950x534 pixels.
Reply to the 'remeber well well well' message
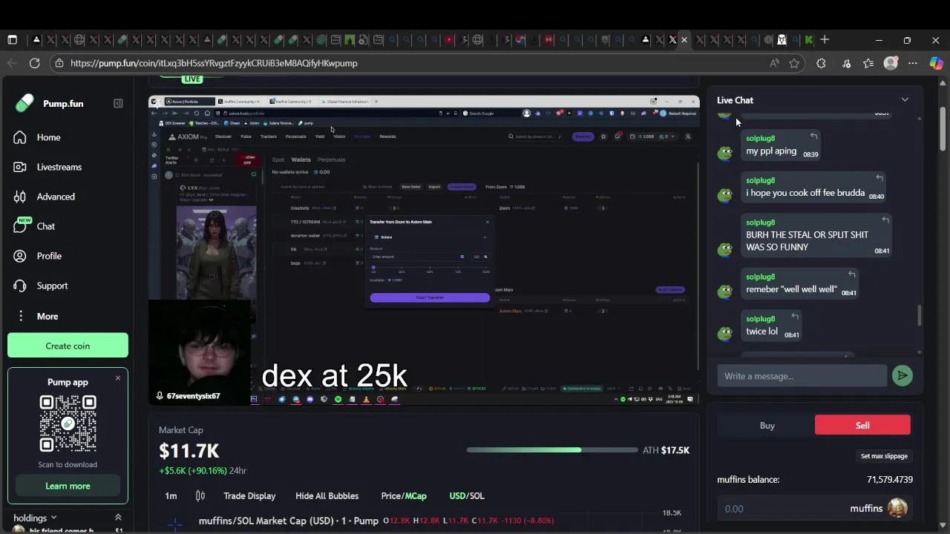click(x=851, y=274)
